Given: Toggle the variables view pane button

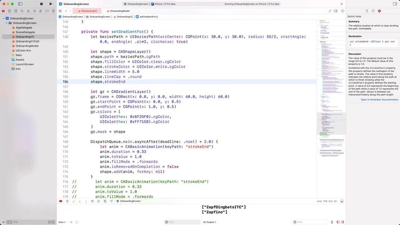Looking at the screenshot, I should [338, 222].
